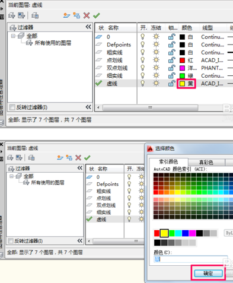Sort by 颜色 column header
Screen dimensions: 233x283
tap(187, 28)
